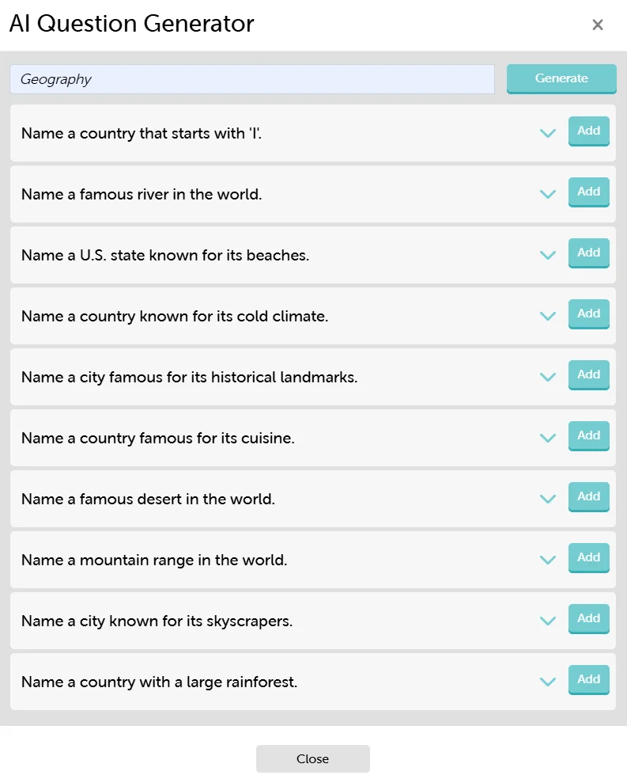
Task: Expand the famous desert question details
Action: (x=547, y=500)
